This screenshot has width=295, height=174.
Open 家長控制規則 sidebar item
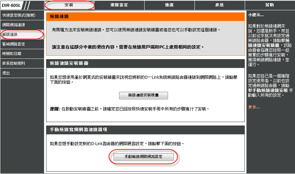pos(22,63)
